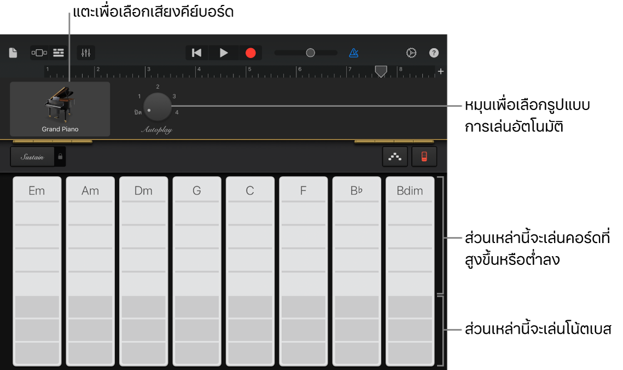Switch to keyboard layout red button

click(424, 157)
